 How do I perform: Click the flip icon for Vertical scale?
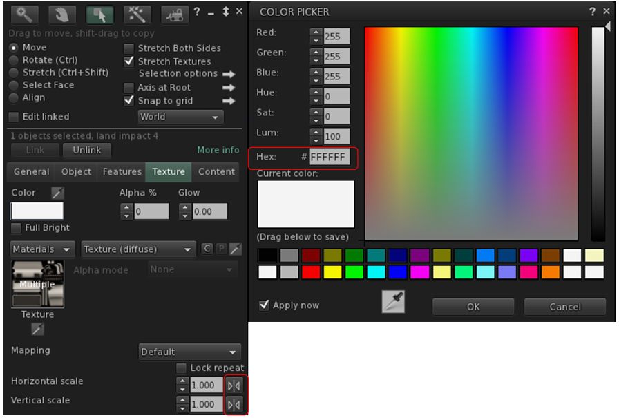coord(234,404)
